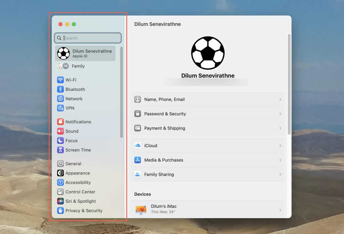The image size is (344, 234).
Task: Open the Screen Time hourglass icon
Action: coord(60,150)
